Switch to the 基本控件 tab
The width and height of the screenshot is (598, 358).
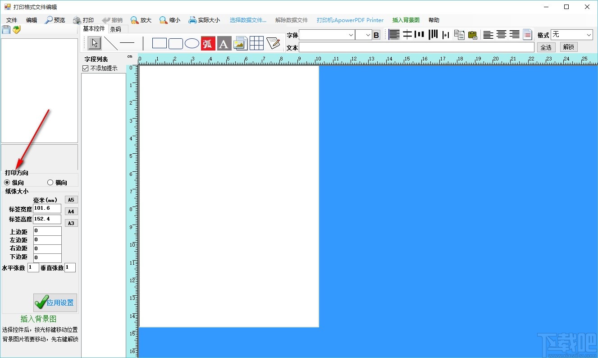[94, 29]
